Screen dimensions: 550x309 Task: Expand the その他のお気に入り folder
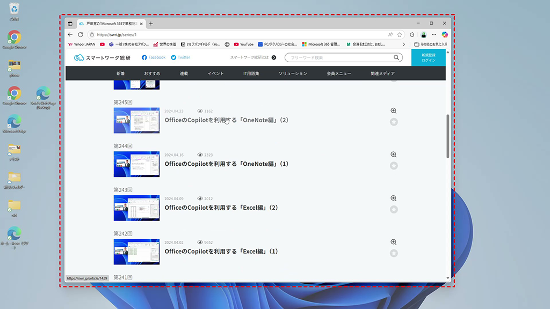point(431,45)
